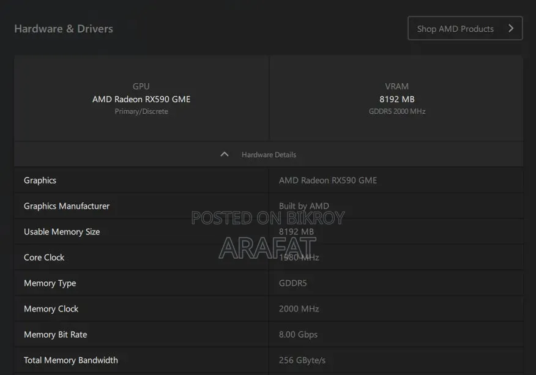Click the Hardware Details label
This screenshot has width=536, height=375.
coord(269,155)
